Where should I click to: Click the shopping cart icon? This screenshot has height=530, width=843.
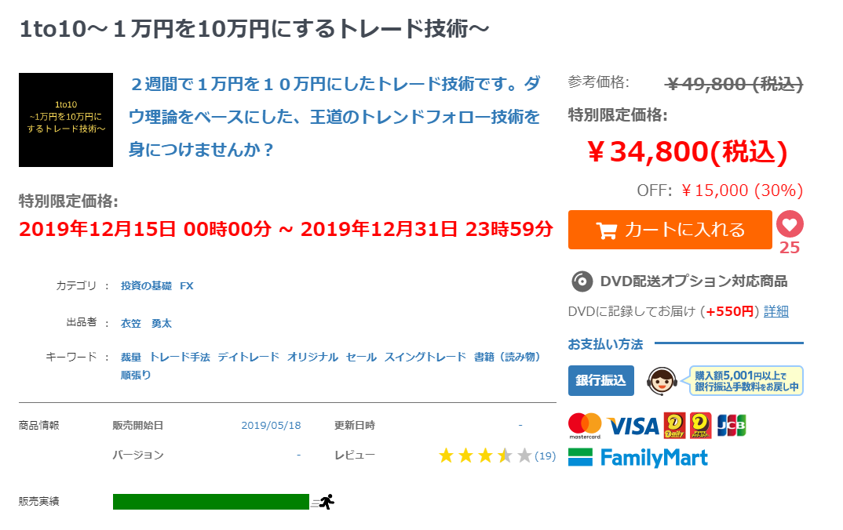[x=606, y=231]
